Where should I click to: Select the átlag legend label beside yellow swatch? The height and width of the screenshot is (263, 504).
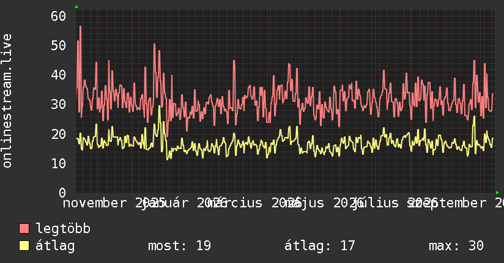click(x=55, y=246)
